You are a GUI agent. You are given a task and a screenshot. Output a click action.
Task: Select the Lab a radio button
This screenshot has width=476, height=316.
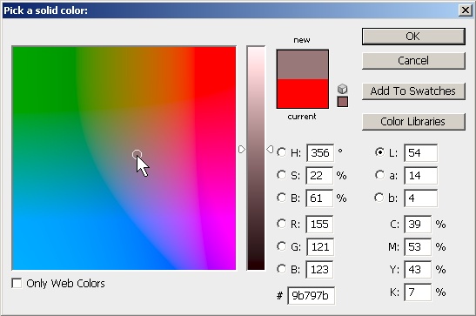pyautogui.click(x=379, y=175)
